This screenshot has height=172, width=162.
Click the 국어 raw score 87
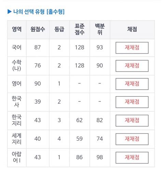coord(38,47)
